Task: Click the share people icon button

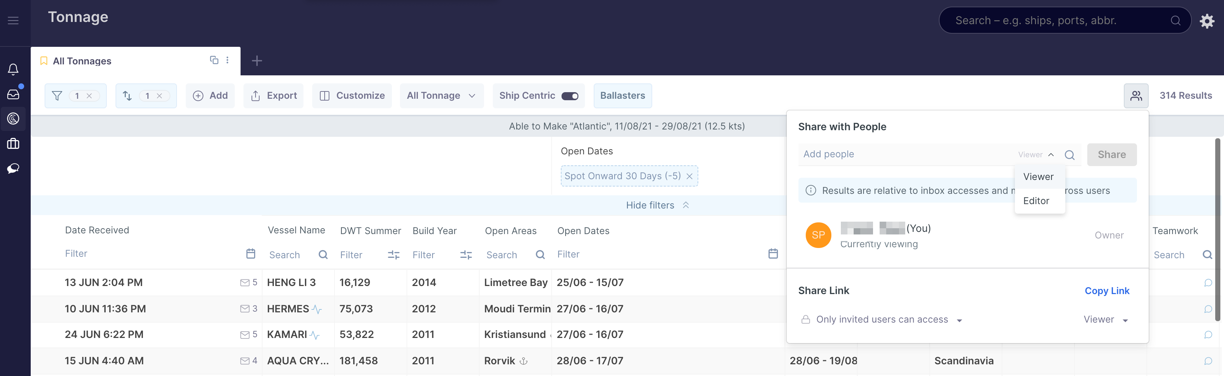Action: 1136,96
